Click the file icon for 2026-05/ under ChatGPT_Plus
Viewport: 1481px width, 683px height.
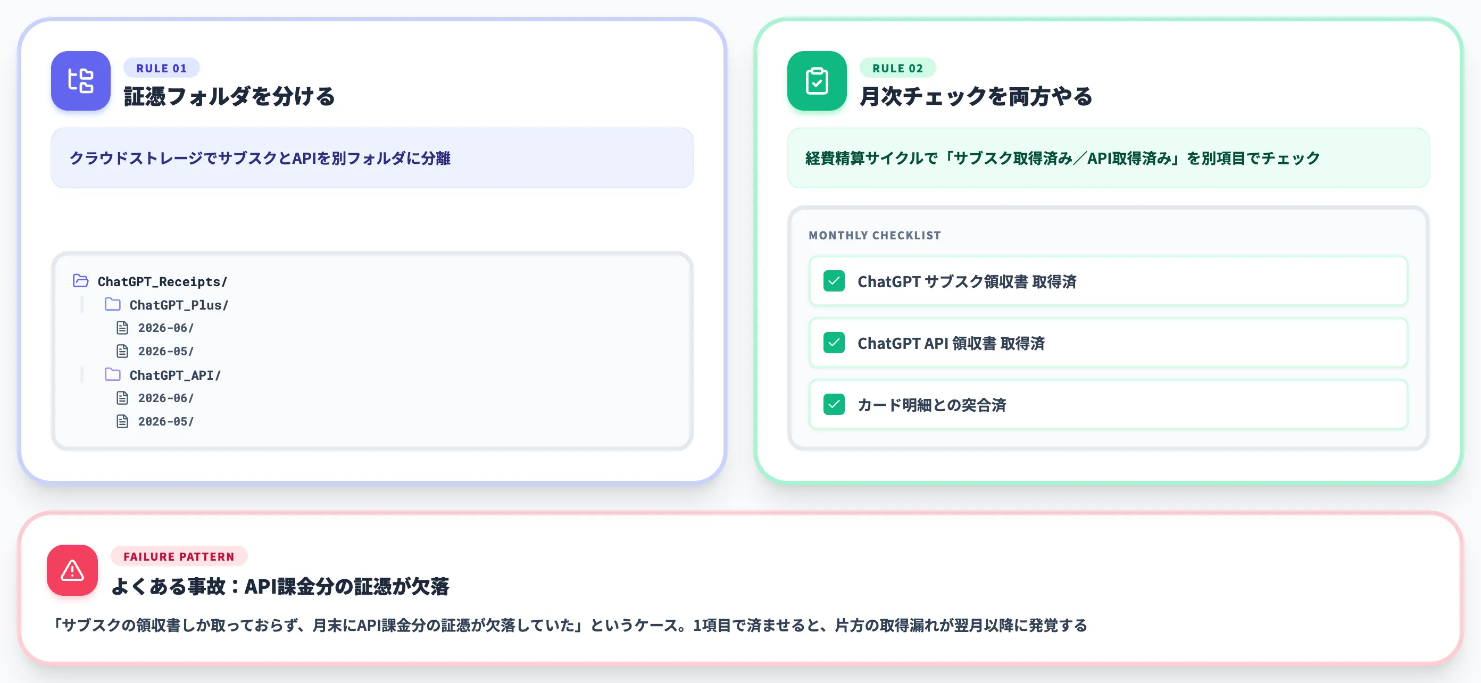click(x=122, y=351)
